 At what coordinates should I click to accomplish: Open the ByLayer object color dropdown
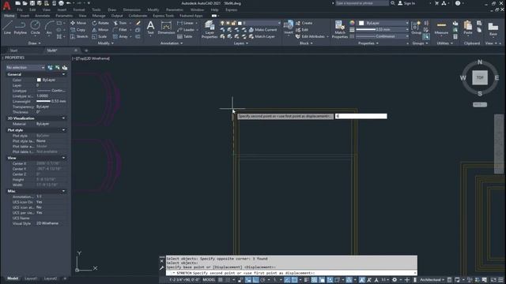383,23
